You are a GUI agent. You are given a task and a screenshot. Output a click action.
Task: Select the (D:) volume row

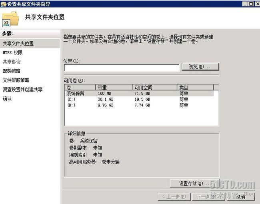(139, 105)
